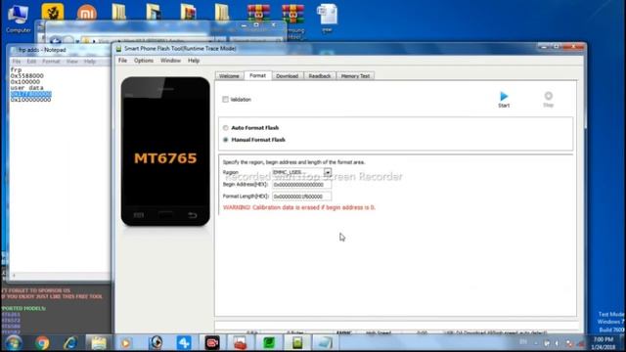Click the greyed Stop icon
Screen dimensions: 626x352
click(x=548, y=99)
